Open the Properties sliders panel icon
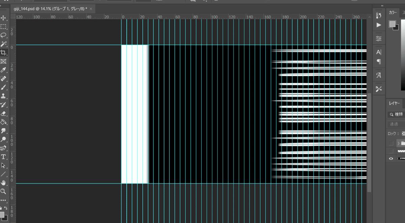Viewport: 405px width, 223px height. 379,38
